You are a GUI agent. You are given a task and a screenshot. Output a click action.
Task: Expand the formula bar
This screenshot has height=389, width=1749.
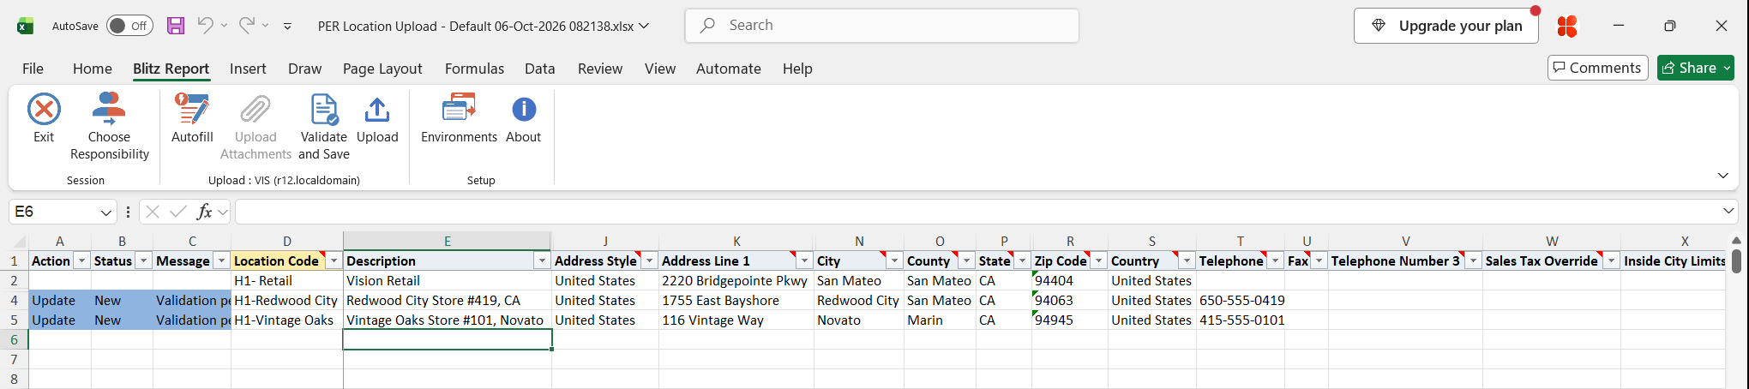[1728, 211]
